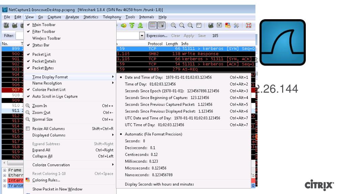Open the Name Resolution submenu

tap(70, 83)
